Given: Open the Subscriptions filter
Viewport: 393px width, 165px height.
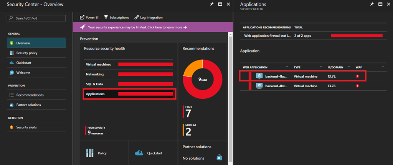Looking at the screenshot, I should click(116, 18).
